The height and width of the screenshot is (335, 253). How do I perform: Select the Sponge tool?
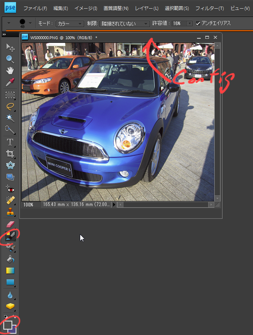coord(10,307)
